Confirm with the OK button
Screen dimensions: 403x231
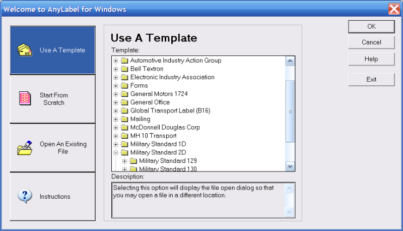pos(371,27)
